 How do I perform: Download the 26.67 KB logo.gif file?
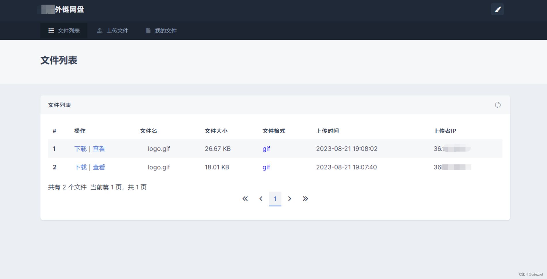[x=80, y=149]
